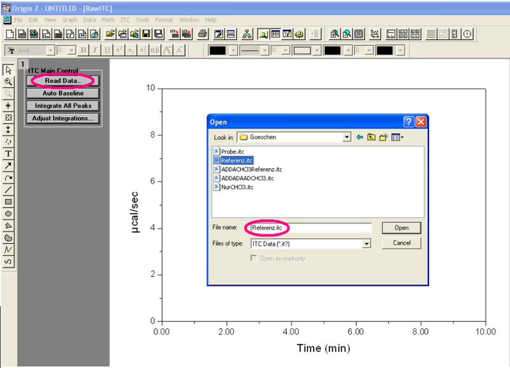Image resolution: width=510 pixels, height=368 pixels.
Task: Pick the Freehand curve tool
Action: coord(8,262)
